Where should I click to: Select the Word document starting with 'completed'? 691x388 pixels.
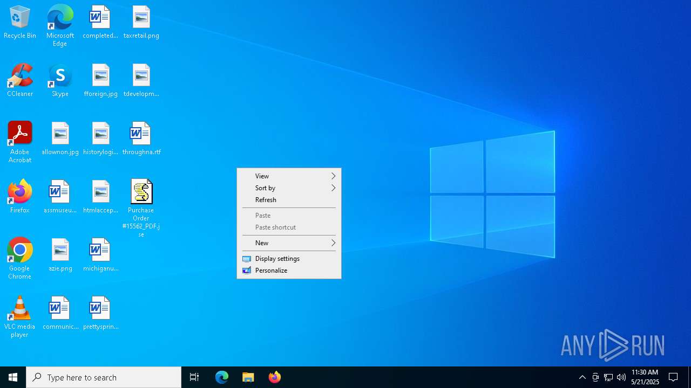(100, 23)
